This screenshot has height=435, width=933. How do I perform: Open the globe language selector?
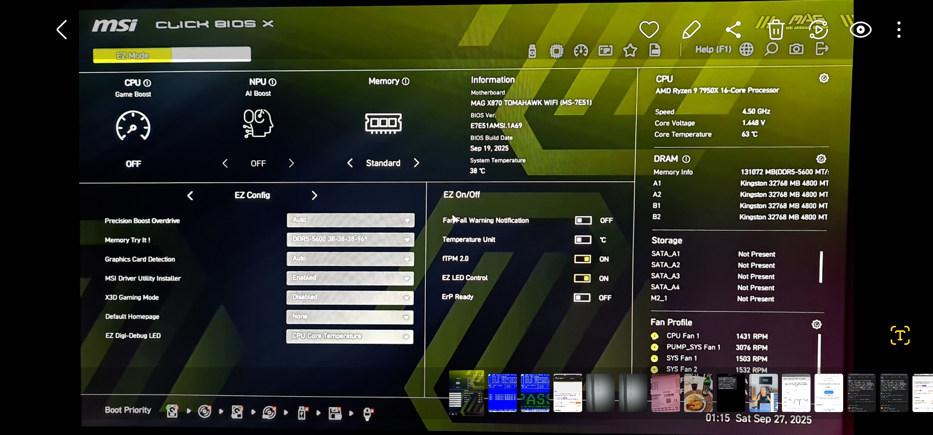coord(746,50)
